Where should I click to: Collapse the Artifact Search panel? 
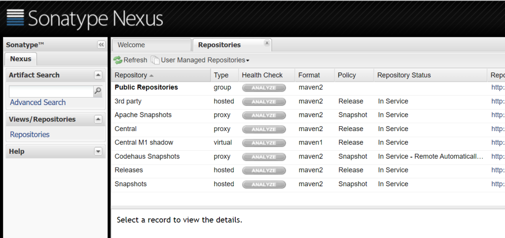pos(98,75)
